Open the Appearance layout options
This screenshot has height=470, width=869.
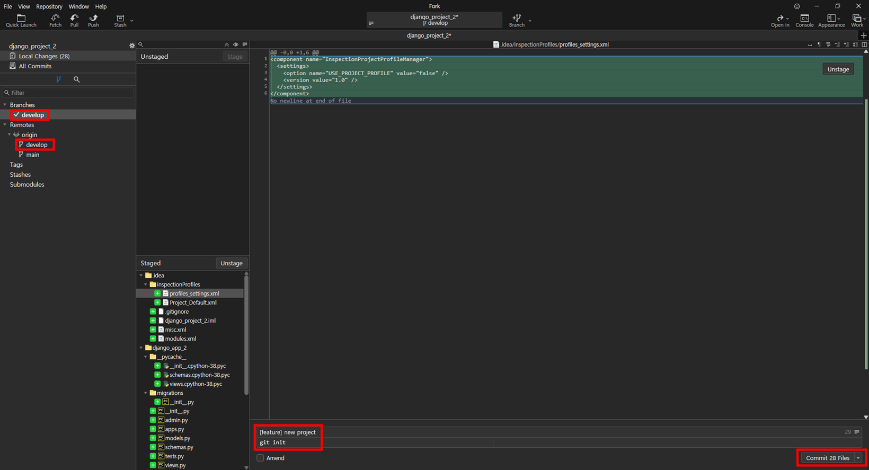click(831, 21)
